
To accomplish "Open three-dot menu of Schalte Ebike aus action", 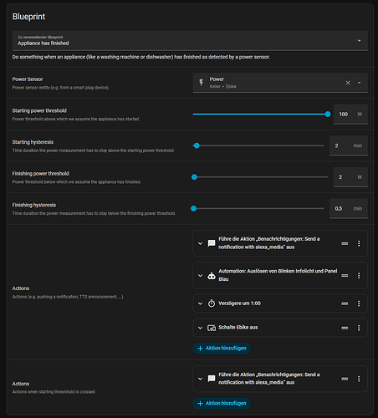I will click(x=359, y=328).
